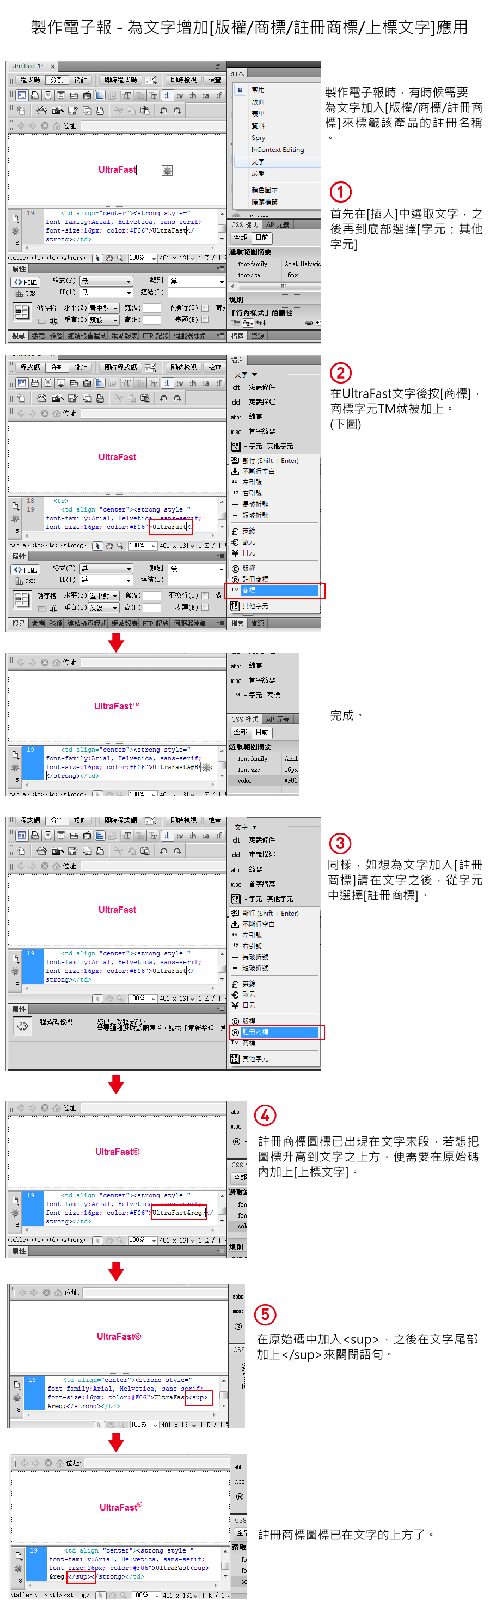Image resolution: width=490 pixels, height=1607 pixels.
Task: Select the Zoom magnifier tool, step 1 status bar
Action: pos(120,258)
